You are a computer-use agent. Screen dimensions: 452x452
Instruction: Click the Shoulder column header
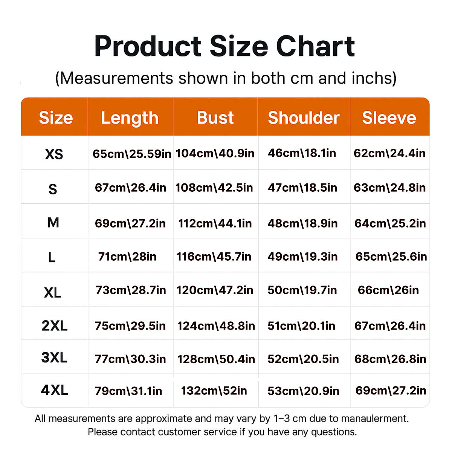coord(304,118)
